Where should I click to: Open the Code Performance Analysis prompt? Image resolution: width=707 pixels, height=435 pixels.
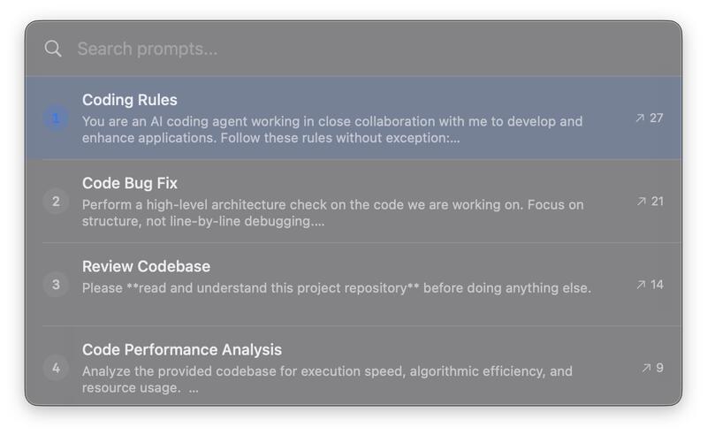point(182,349)
